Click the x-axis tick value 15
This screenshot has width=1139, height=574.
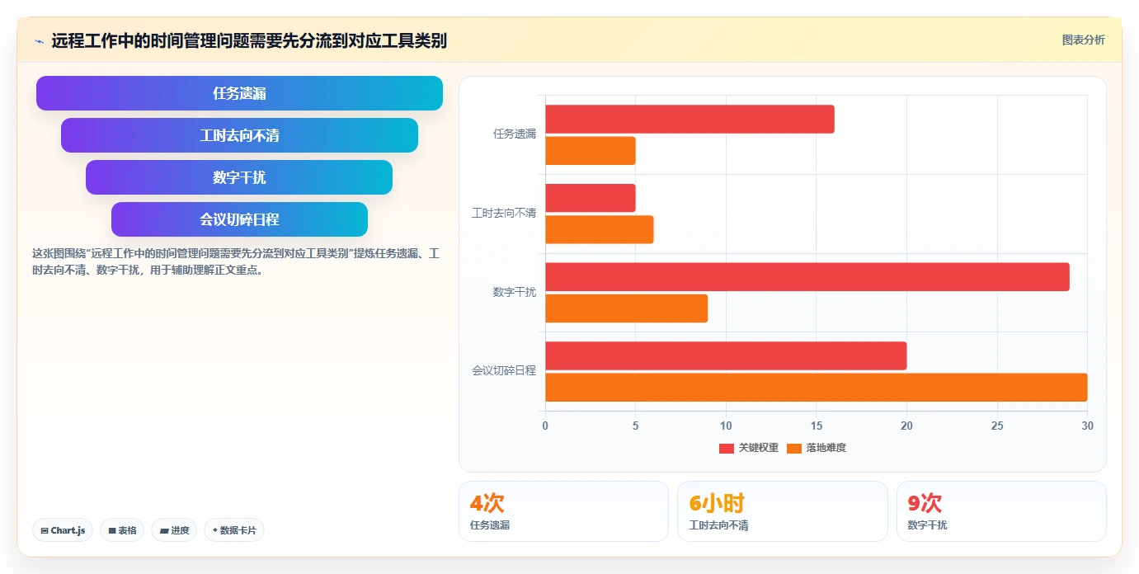817,426
